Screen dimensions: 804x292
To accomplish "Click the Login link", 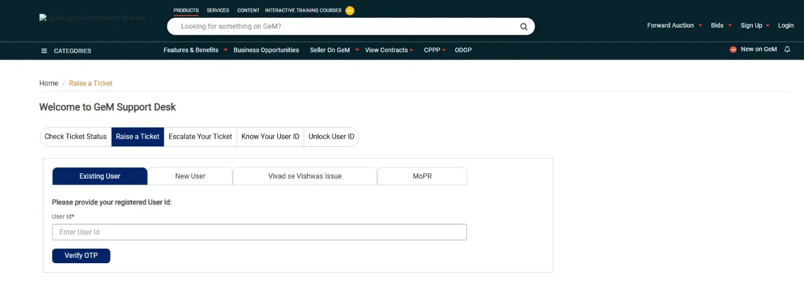I will pyautogui.click(x=786, y=25).
